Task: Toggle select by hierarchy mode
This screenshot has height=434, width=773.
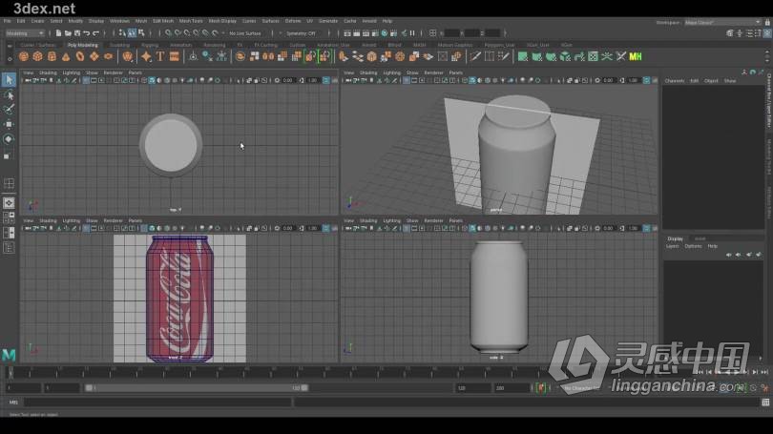Action: [122, 33]
